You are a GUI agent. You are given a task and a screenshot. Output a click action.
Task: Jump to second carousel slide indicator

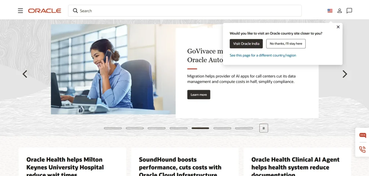click(135, 128)
